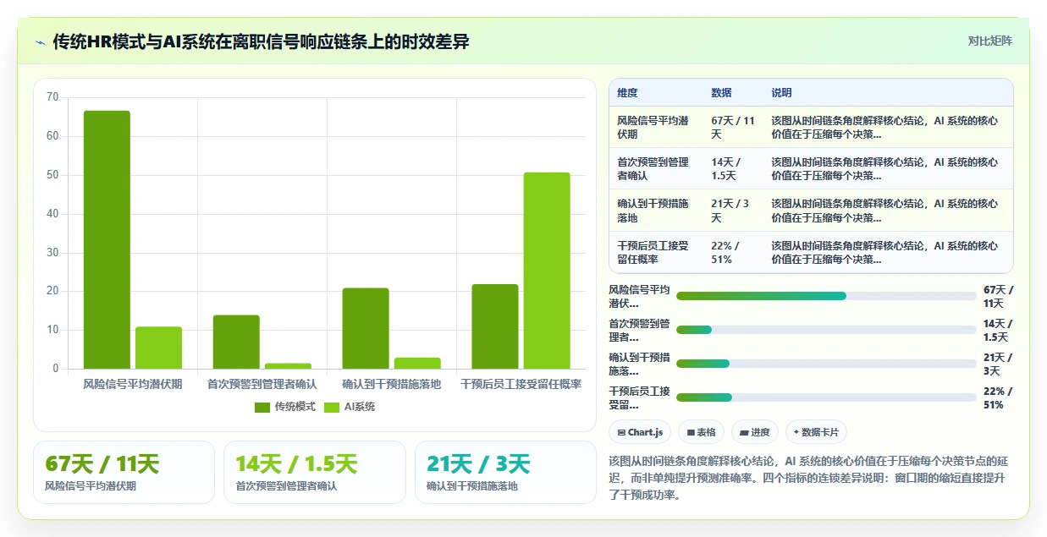Toggle the 传统模式 legend swatch
This screenshot has height=537, width=1047.
coord(262,407)
